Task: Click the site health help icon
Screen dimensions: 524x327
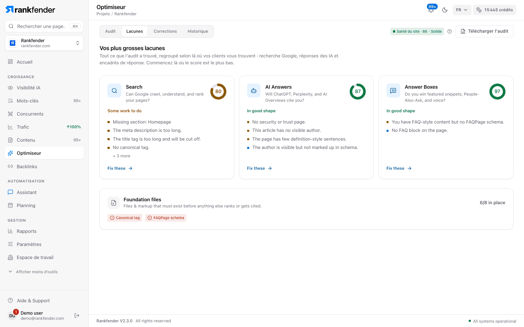Action: 449,31
